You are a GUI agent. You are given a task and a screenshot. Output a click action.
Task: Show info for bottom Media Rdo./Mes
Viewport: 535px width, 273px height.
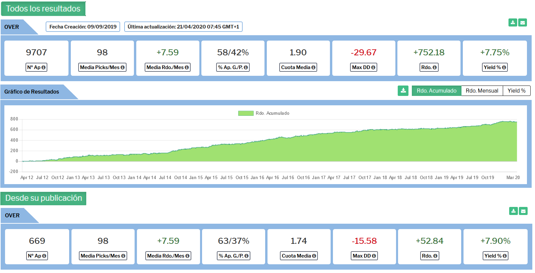coord(187,256)
